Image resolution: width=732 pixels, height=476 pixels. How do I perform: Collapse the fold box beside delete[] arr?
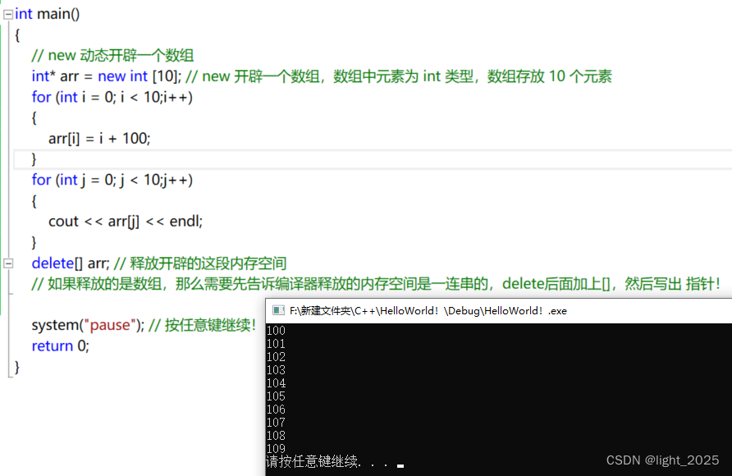(8, 263)
